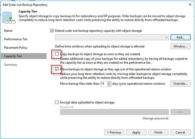Screen dimensions: 195x139
Task: Close the Edit Scale-out Backup Repository dialog
Action: (x=190, y=5)
